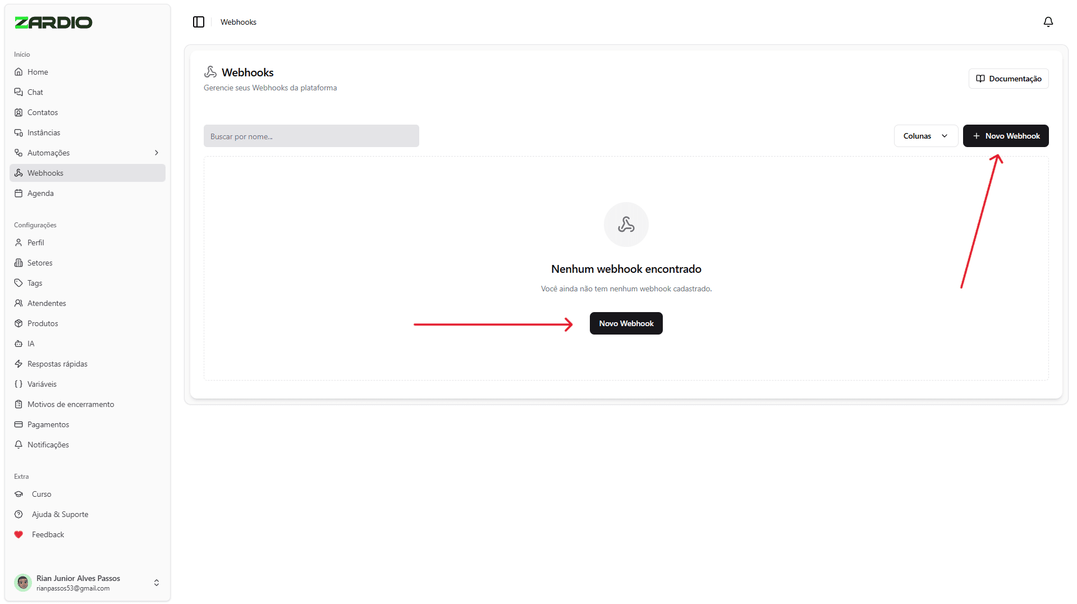The image size is (1077, 604).
Task: Click the Instâncias icon
Action: [19, 132]
